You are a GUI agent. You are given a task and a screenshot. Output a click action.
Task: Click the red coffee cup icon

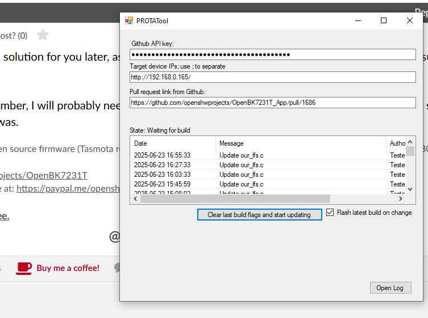[x=24, y=268]
